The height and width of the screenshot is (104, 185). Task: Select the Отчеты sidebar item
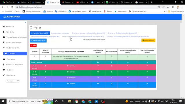pos(15,53)
